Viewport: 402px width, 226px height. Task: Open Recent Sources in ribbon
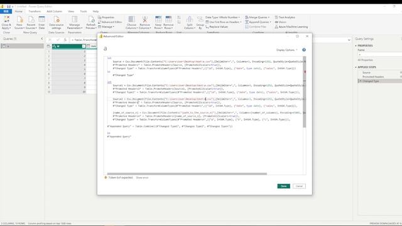point(31,23)
